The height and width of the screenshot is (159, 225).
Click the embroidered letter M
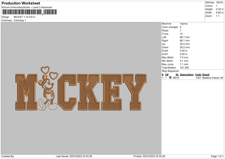point(26,92)
